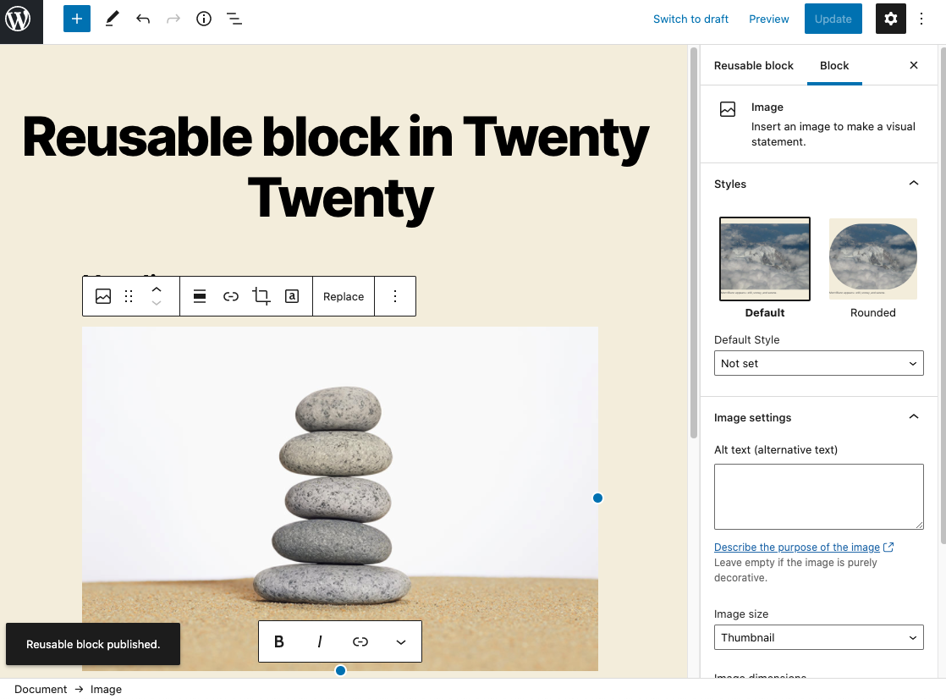Insert a link using the chain icon

pos(230,296)
